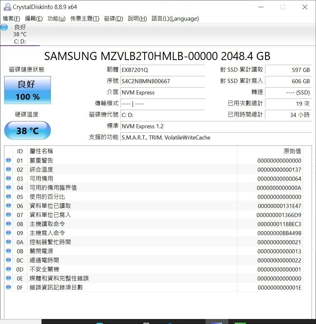Viewport: 316px width, 324px height.
Task: Click the status dot for attribute 09 主機寫入命令
Action: coord(8,233)
